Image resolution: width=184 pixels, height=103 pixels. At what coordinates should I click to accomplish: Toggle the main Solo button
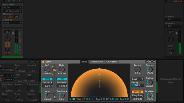[x=171, y=46]
